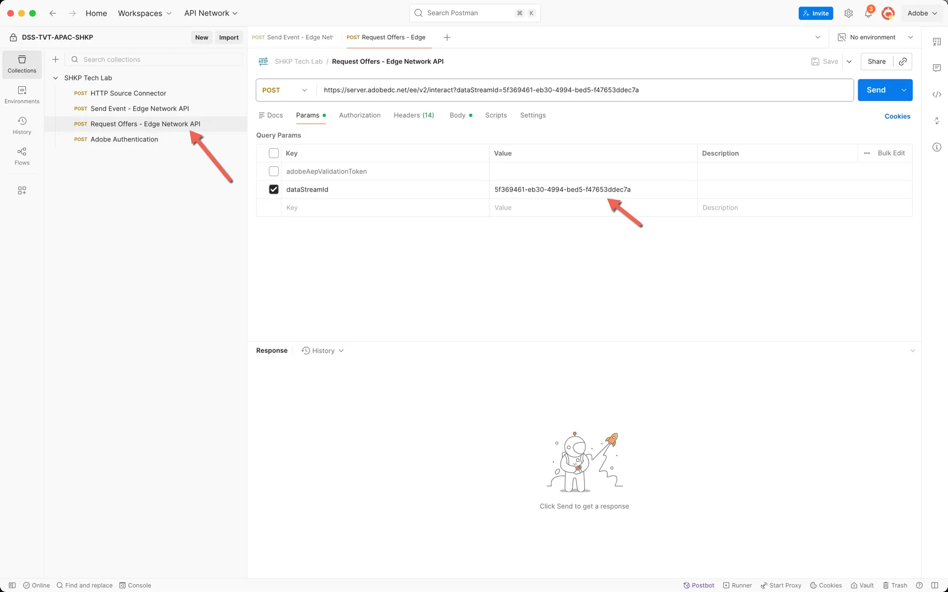948x592 pixels.
Task: Click the configure sidebar grid icon
Action: coord(22,190)
